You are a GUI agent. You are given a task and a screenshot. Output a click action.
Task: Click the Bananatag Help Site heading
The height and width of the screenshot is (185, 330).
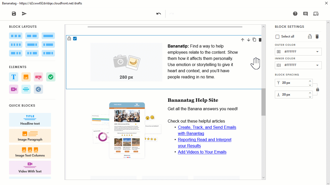193,100
